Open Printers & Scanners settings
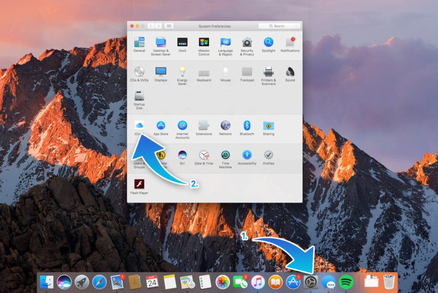This screenshot has width=438, height=293. click(x=268, y=72)
